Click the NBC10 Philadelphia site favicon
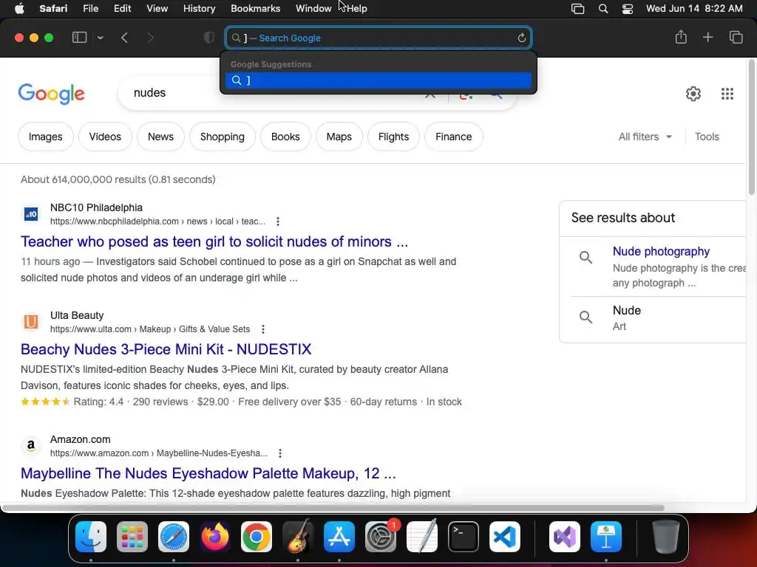Screen dimensions: 757x567 [31, 214]
